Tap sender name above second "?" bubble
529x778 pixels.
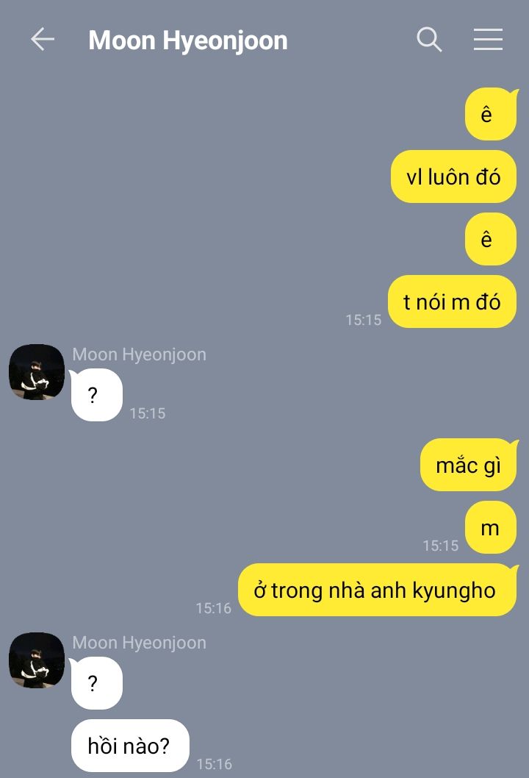tap(140, 643)
